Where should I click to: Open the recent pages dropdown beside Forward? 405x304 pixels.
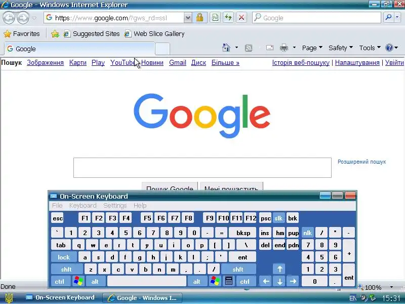34,18
